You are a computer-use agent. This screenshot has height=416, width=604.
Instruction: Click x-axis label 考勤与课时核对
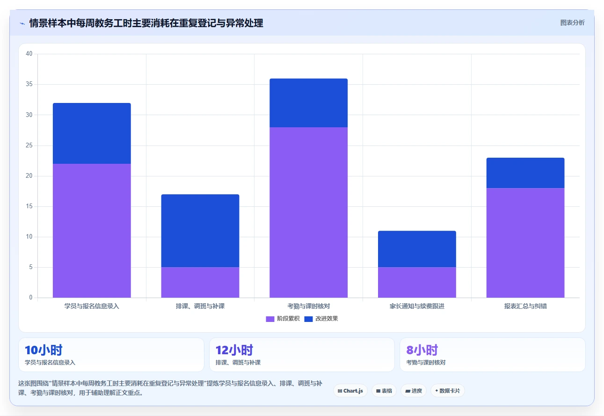click(309, 307)
